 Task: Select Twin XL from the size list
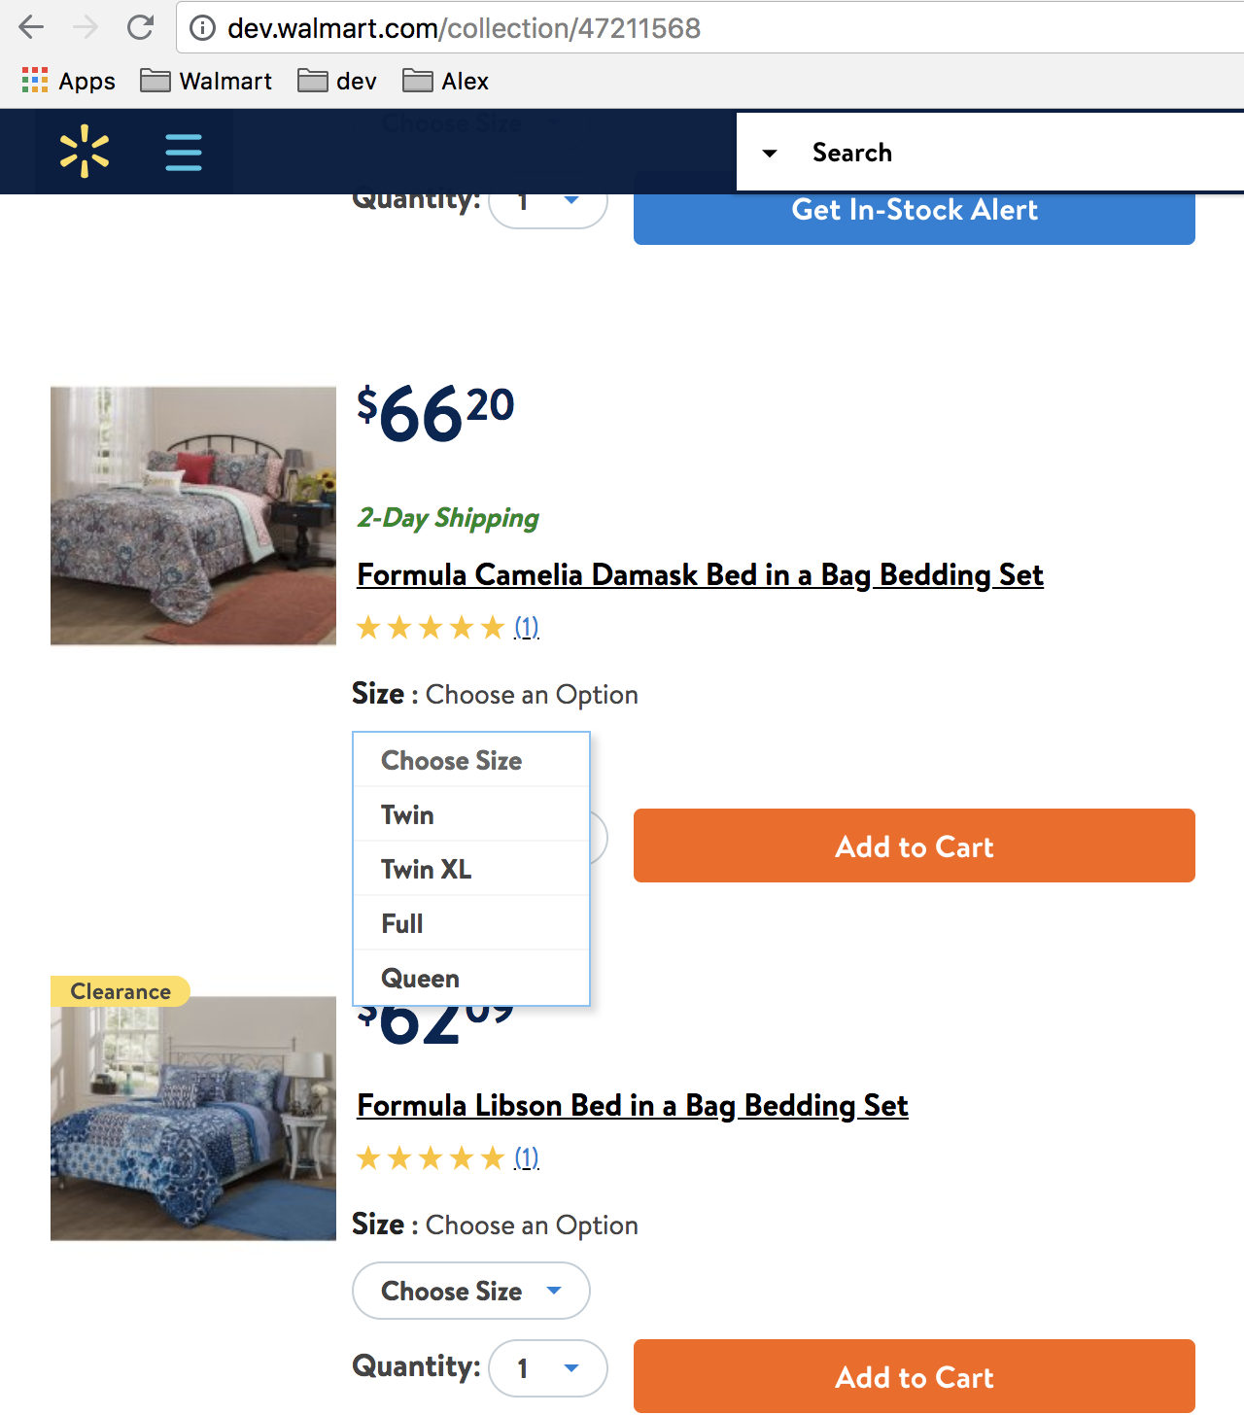[x=426, y=869]
